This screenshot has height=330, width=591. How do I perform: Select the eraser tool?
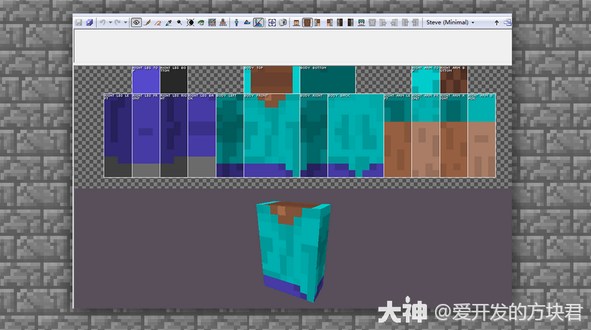[158, 22]
